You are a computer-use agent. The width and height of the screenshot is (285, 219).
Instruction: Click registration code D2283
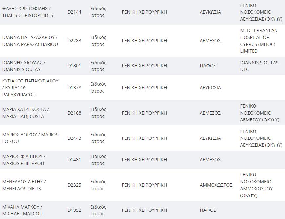(74, 41)
